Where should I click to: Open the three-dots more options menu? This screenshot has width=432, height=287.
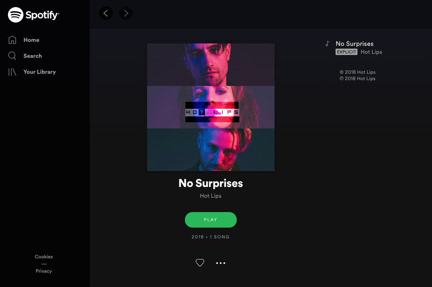[x=221, y=263]
